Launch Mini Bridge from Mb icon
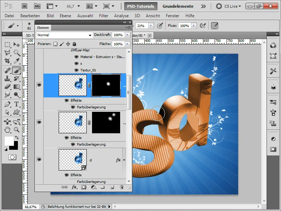Viewport: 281px width, 211px height. coord(37,6)
